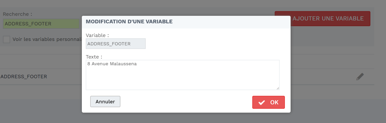Confirm the variable modification with OK

pyautogui.click(x=268, y=102)
